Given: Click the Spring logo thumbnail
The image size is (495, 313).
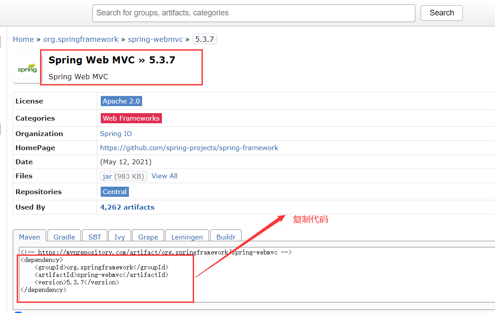Looking at the screenshot, I should click(26, 67).
